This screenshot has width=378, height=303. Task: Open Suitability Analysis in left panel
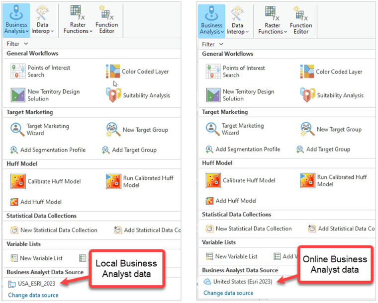pyautogui.click(x=138, y=95)
